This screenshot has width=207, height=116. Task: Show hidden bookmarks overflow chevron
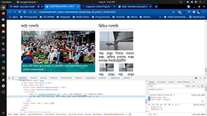(x=160, y=17)
